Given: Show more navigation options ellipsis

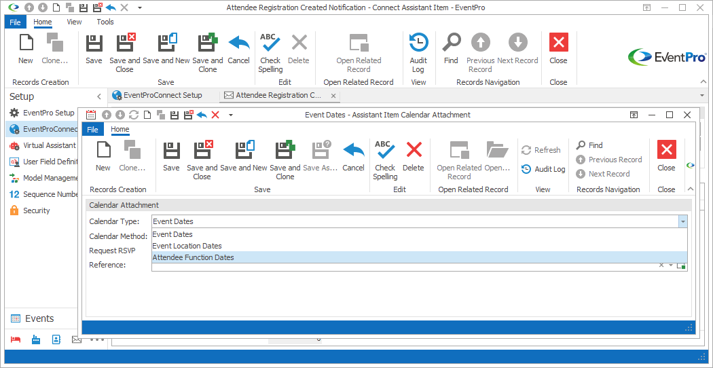Looking at the screenshot, I should [97, 339].
